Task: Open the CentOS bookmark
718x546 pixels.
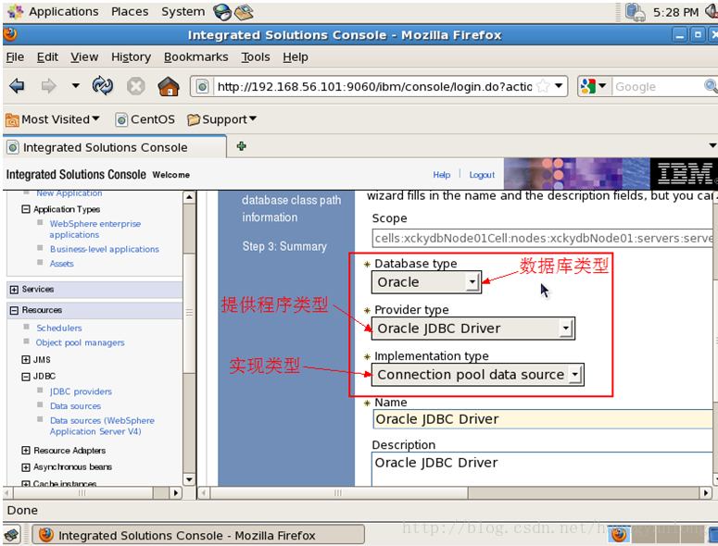Action: (x=145, y=119)
